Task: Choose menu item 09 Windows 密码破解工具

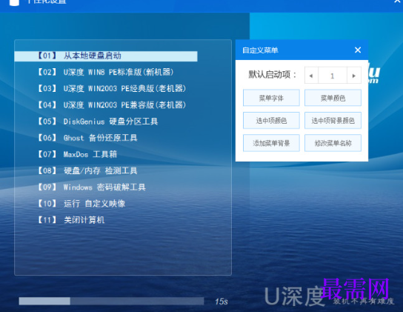Action: click(92, 187)
